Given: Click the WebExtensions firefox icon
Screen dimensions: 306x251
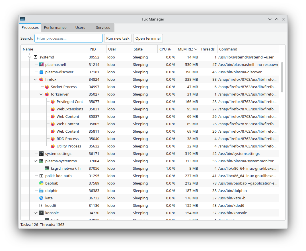Looking at the screenshot, I should [x=52, y=109].
